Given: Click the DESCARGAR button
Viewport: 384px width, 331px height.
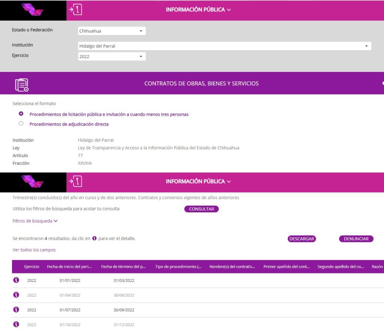Looking at the screenshot, I should tap(301, 239).
